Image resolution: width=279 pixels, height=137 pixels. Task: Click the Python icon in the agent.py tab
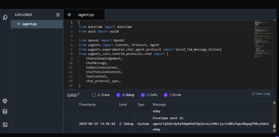(x=69, y=15)
